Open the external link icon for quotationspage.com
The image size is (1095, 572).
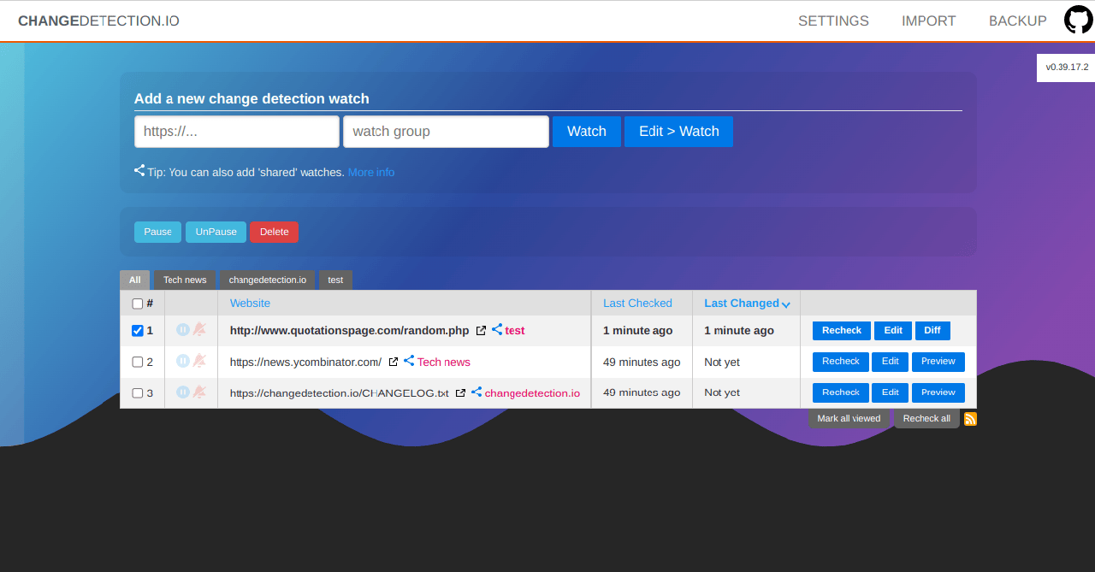[481, 331]
